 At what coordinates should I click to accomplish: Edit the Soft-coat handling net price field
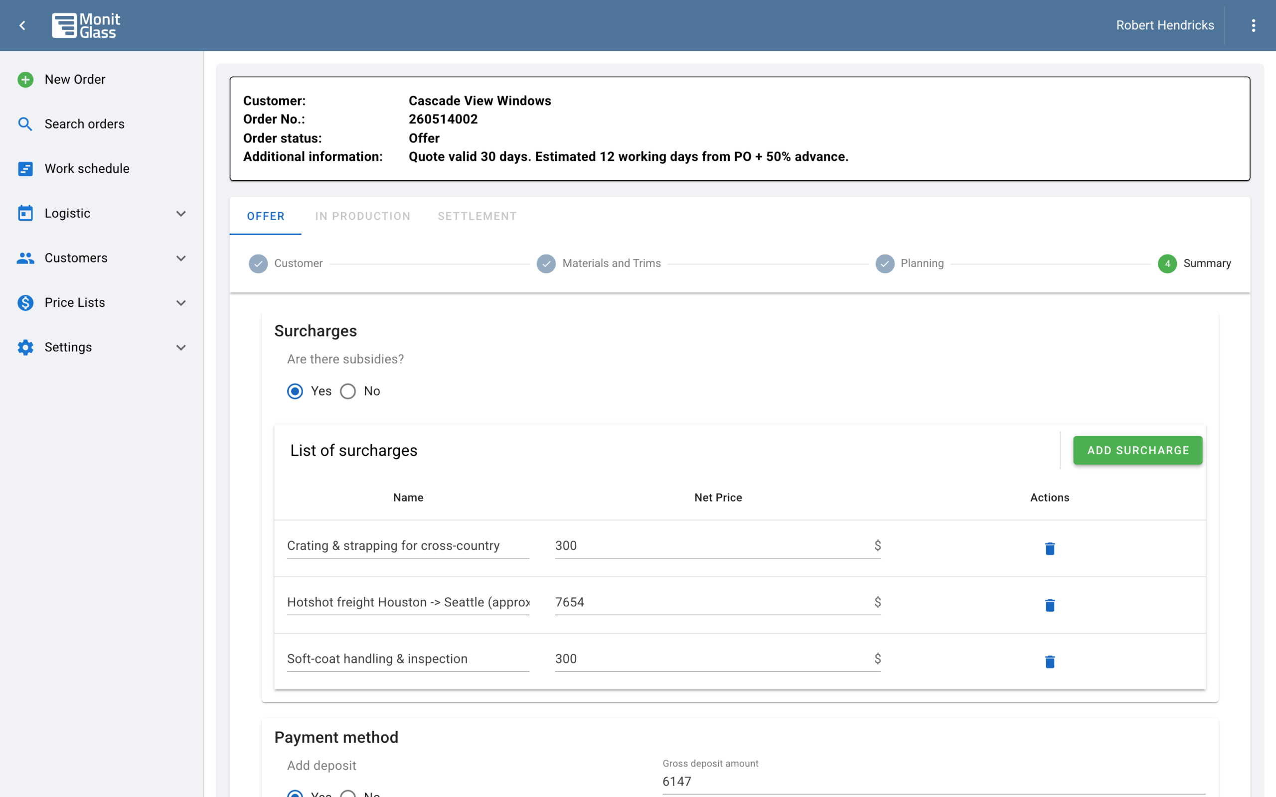(x=718, y=659)
